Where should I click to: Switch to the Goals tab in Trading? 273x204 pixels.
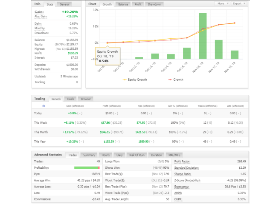coord(71,99)
